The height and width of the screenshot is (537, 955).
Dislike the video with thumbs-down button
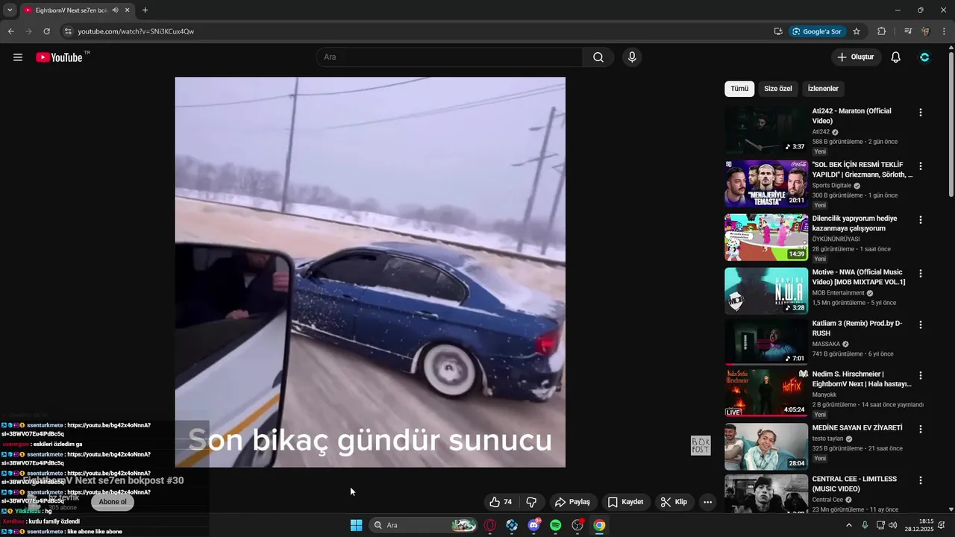tap(532, 502)
